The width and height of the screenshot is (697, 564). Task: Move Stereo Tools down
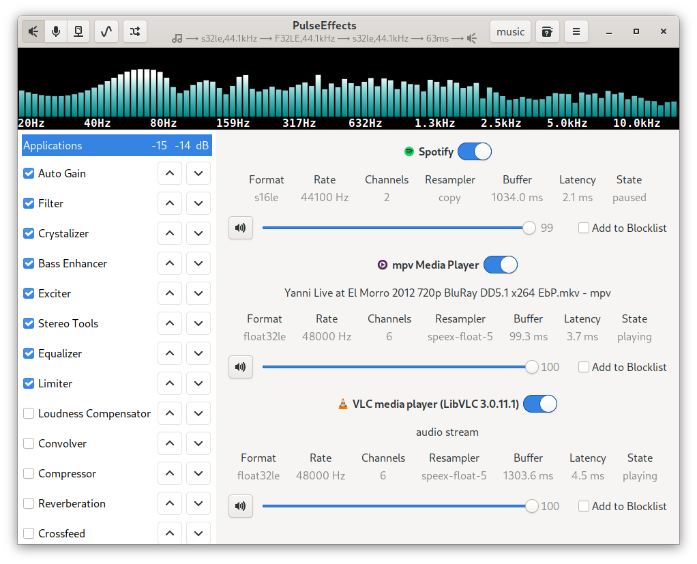point(198,323)
